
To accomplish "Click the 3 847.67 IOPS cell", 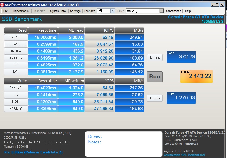I will coord(100,44).
